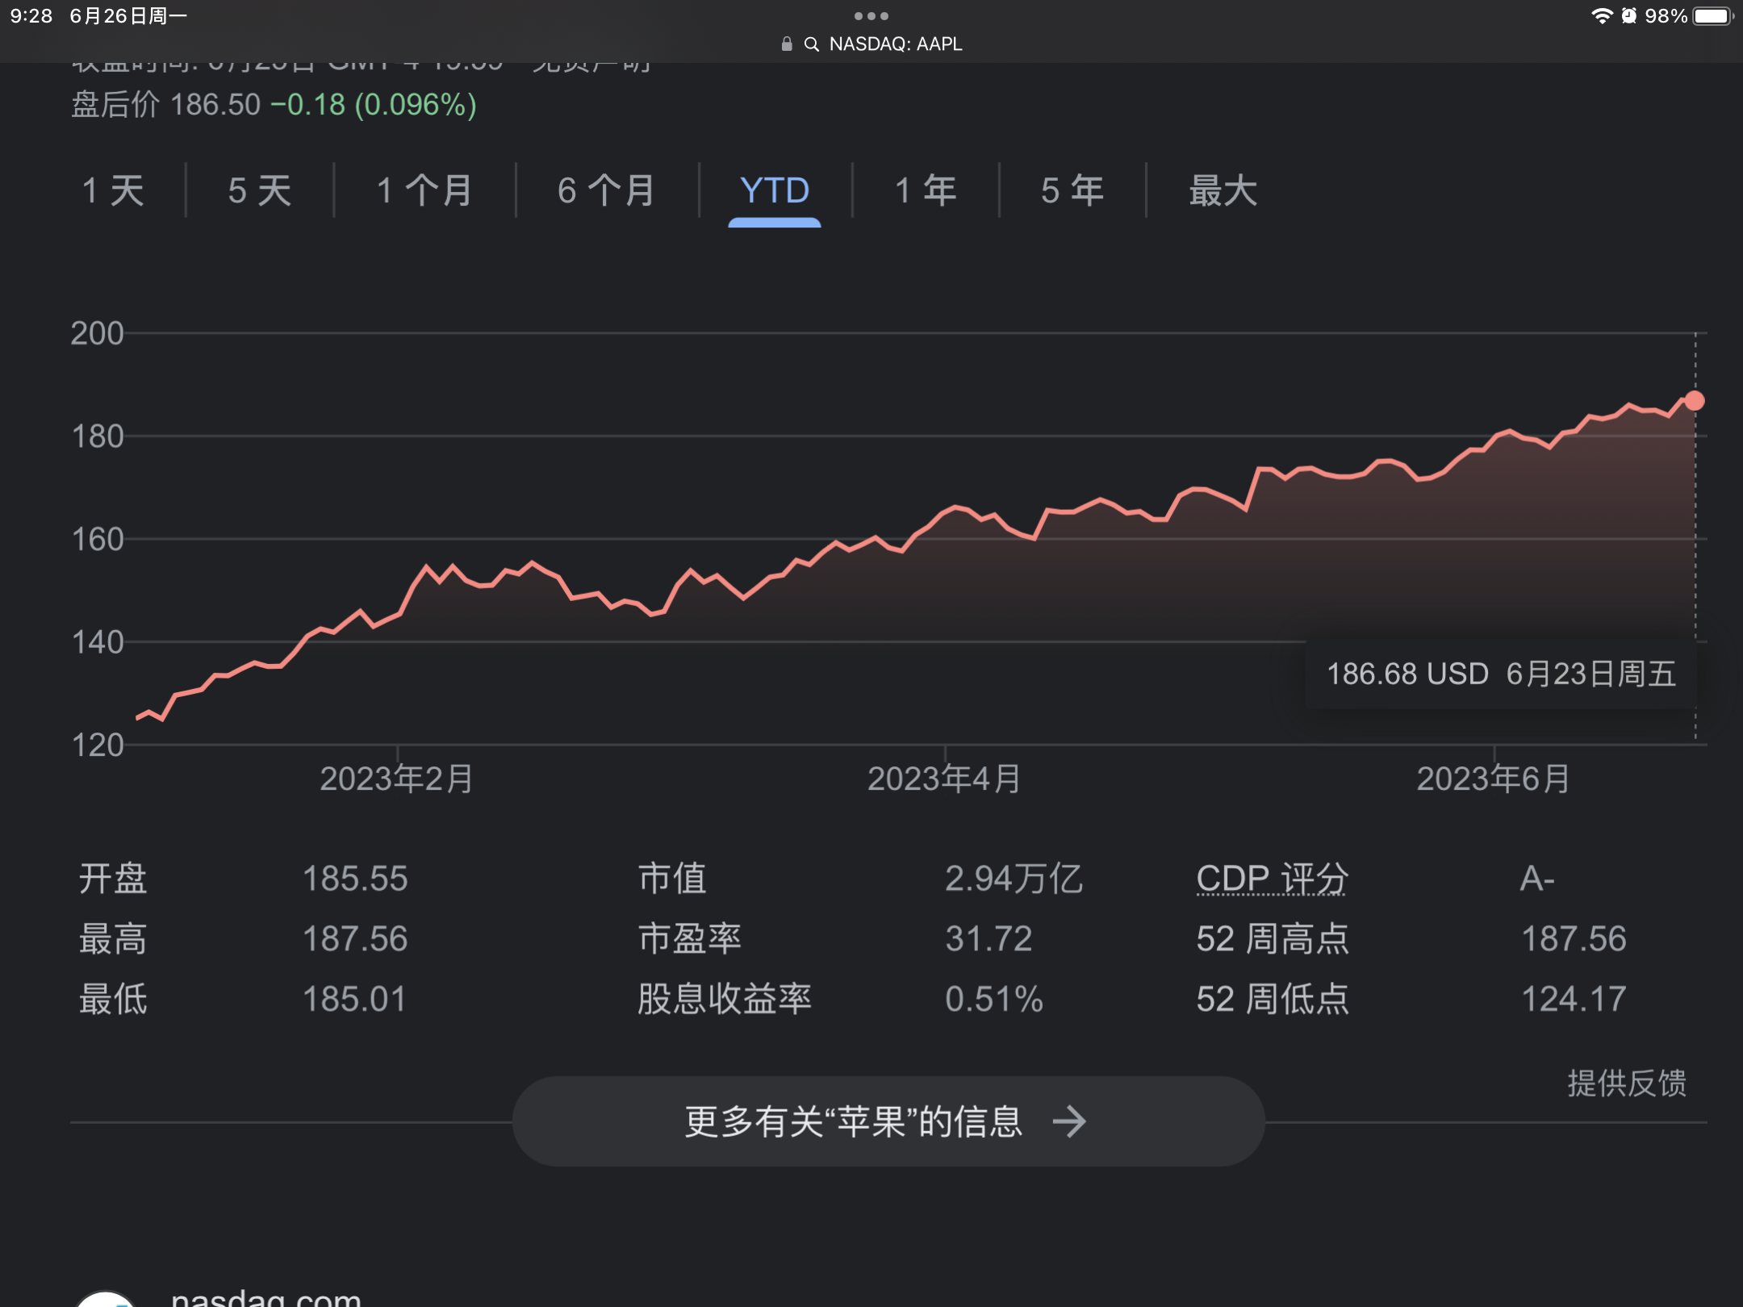This screenshot has width=1743, height=1307.
Task: Tap the −0.18 (0.096%) change value
Action: pos(374,105)
